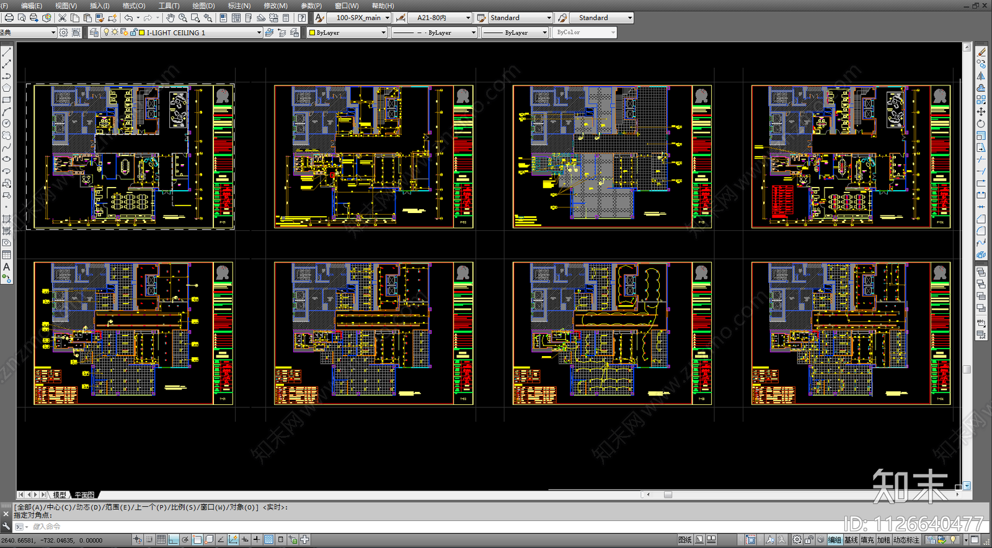The image size is (992, 548).
Task: Select the Move tool in the right toolbar
Action: 981,111
